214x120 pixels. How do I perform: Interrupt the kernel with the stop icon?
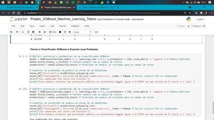coord(60,32)
